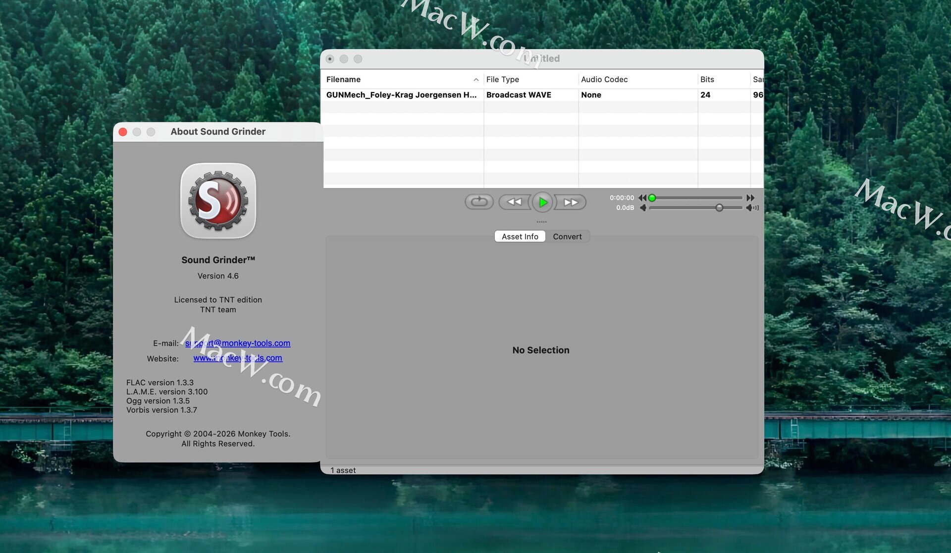Click the 24 bits value cell

(x=705, y=95)
